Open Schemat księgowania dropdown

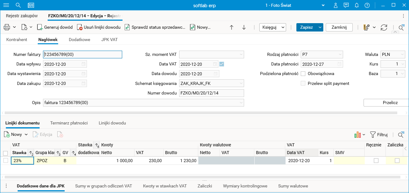(x=241, y=83)
